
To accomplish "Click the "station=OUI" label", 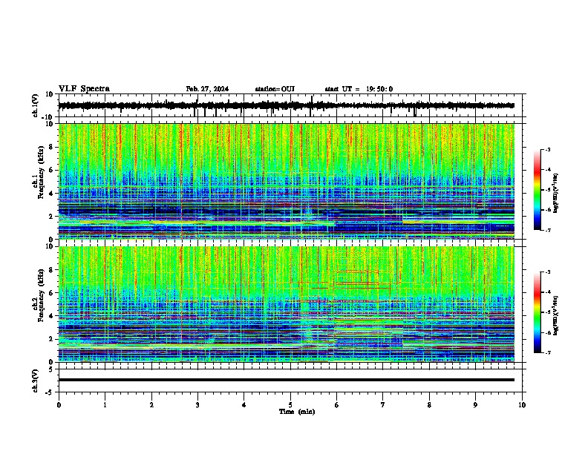I will 275,89.
